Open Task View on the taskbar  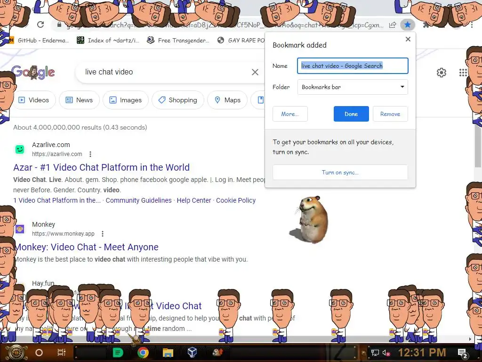tap(62, 353)
